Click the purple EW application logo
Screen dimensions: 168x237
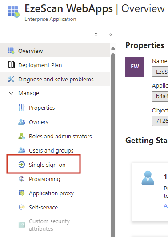pyautogui.click(x=135, y=67)
